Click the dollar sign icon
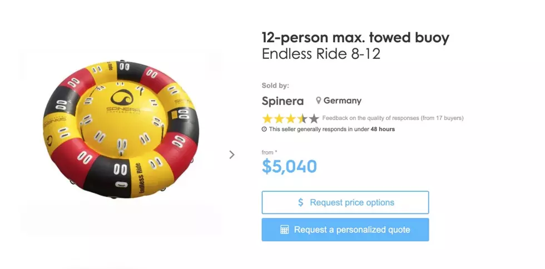This screenshot has height=269, width=545. click(x=301, y=202)
